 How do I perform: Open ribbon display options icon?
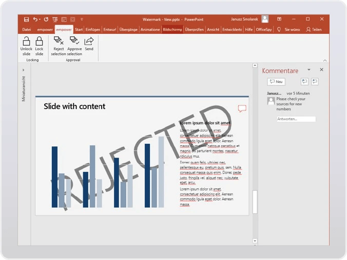click(x=279, y=19)
